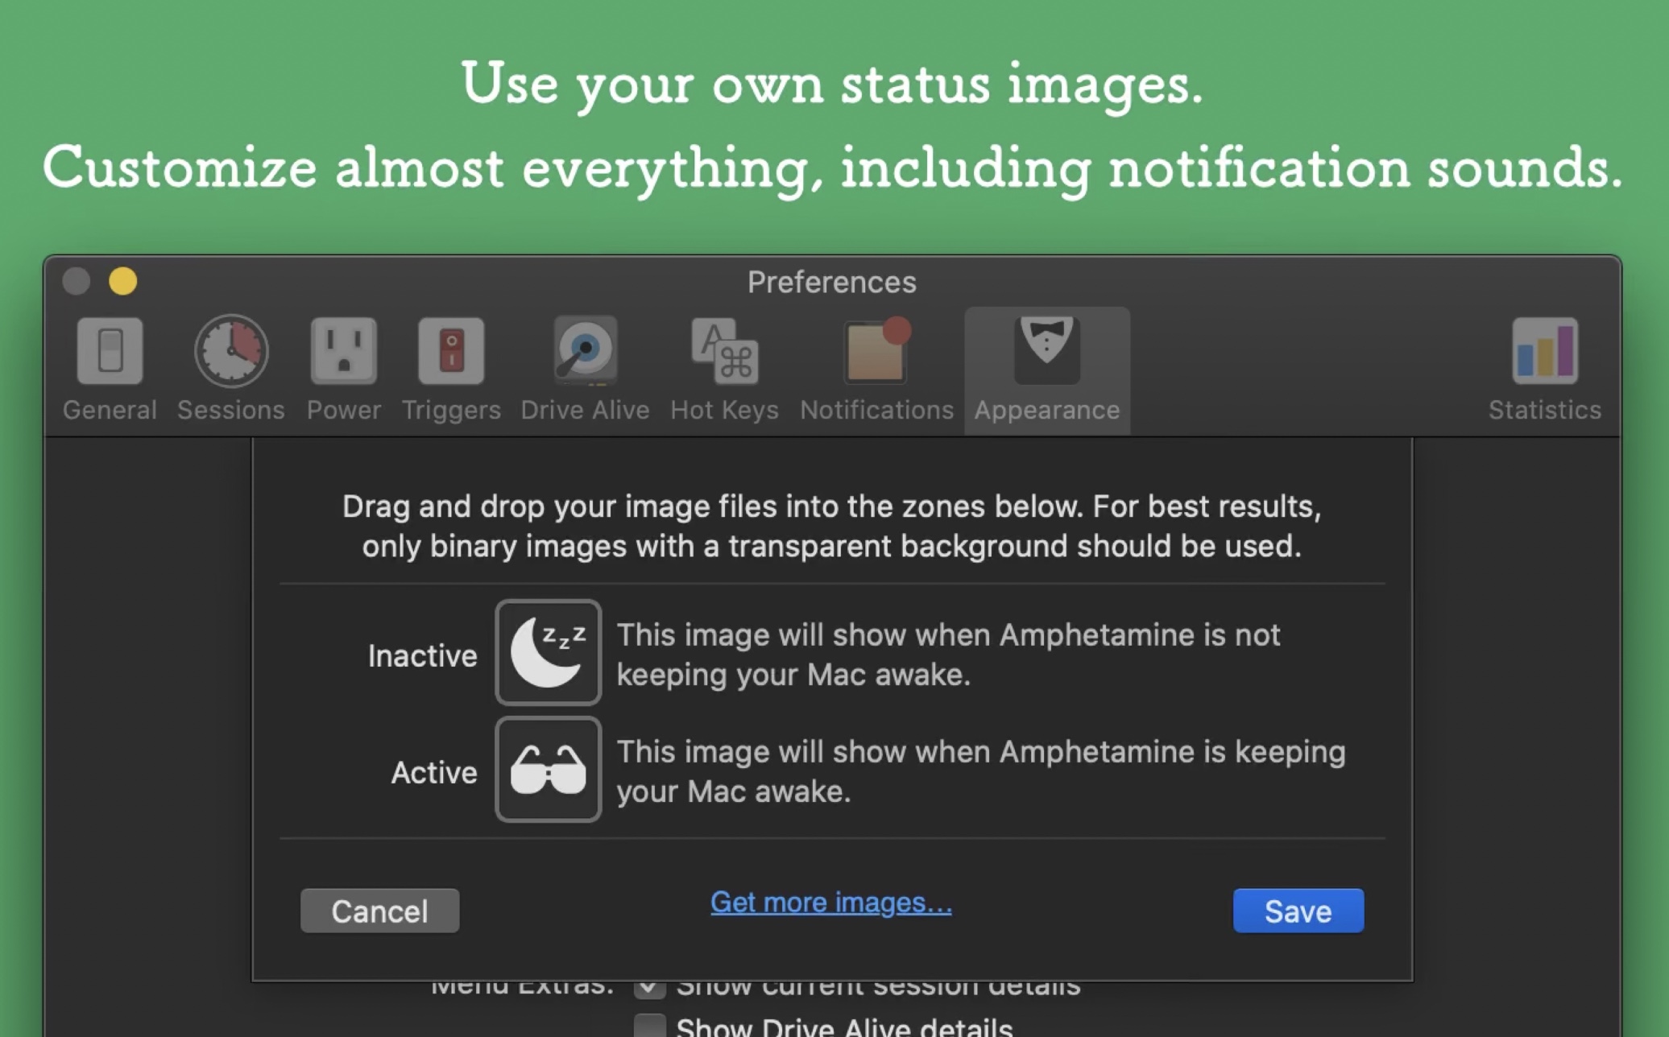Toggle Show current session details checkbox
The width and height of the screenshot is (1669, 1037).
click(x=649, y=988)
